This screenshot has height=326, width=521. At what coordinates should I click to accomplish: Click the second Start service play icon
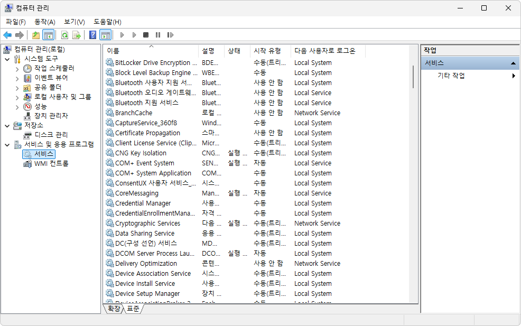click(x=134, y=35)
